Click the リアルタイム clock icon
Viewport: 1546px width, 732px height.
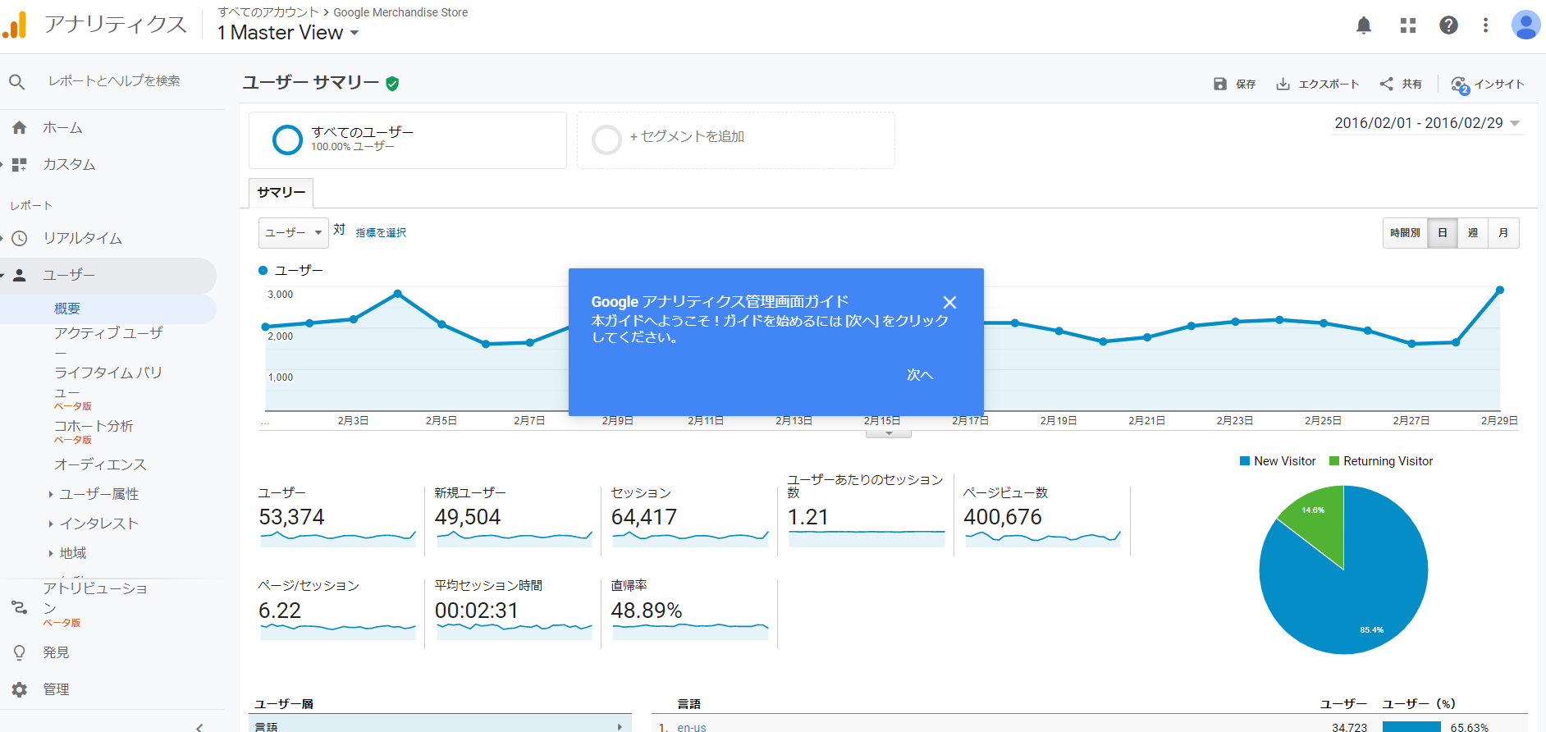20,239
